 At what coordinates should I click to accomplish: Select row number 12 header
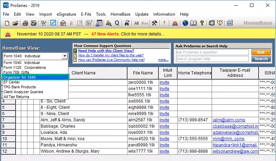(x=8, y=151)
